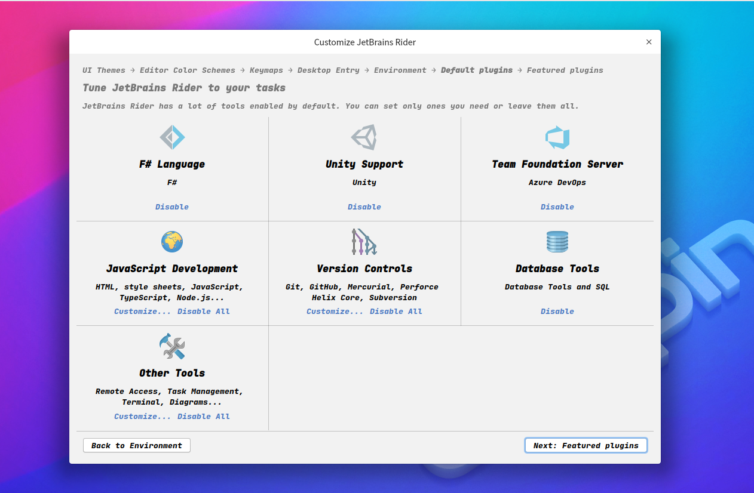This screenshot has height=493, width=754.
Task: Switch to the UI Themes step
Action: pyautogui.click(x=103, y=70)
